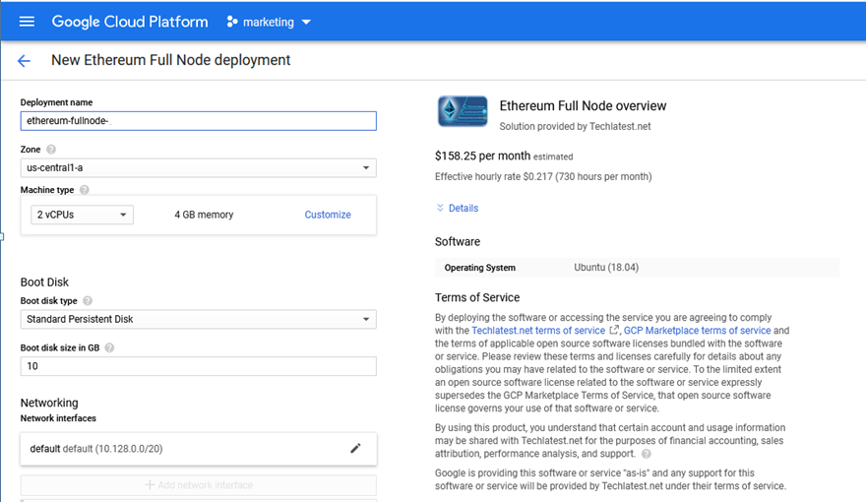
Task: Open the marketing project selector dropdown
Action: [269, 22]
